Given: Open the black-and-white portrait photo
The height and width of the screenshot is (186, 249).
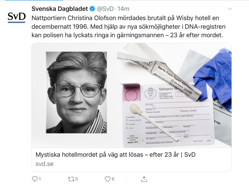Looking at the screenshot, I should [x=76, y=92].
